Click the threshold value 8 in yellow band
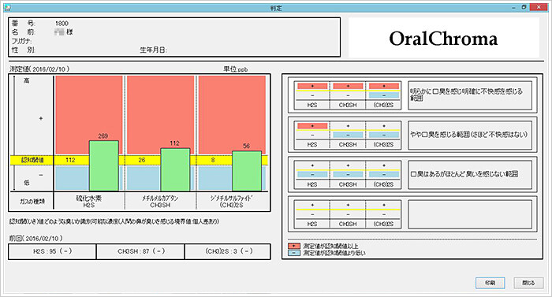Viewport: 552px width, 297px height. click(213, 160)
